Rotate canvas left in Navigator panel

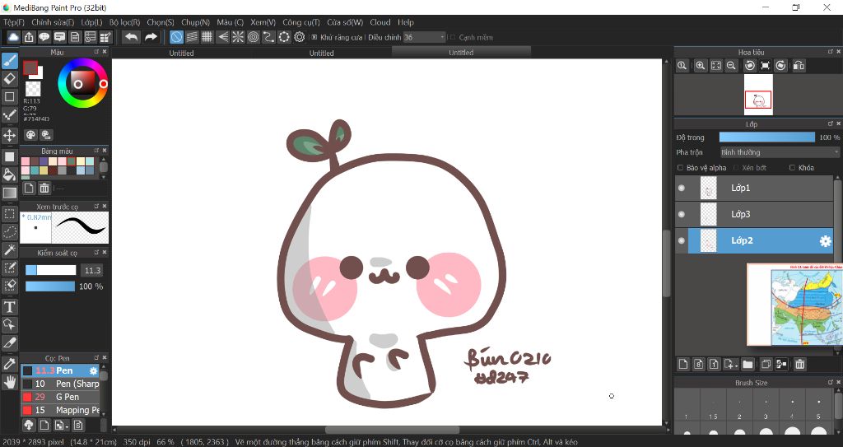(749, 65)
